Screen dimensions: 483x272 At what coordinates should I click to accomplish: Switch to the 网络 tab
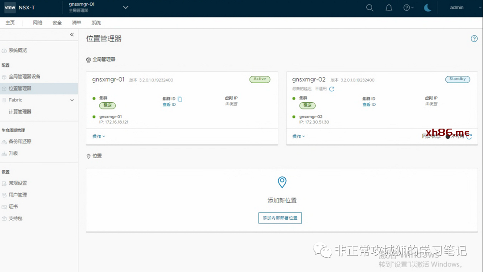pyautogui.click(x=38, y=23)
